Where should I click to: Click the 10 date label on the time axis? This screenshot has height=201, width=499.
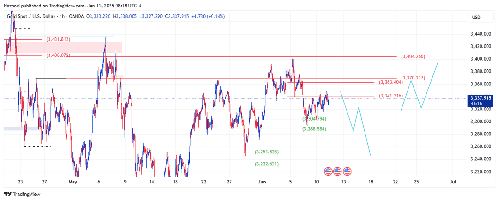pyautogui.click(x=316, y=182)
